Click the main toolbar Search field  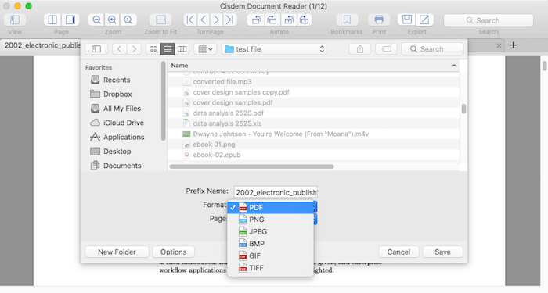(x=489, y=20)
